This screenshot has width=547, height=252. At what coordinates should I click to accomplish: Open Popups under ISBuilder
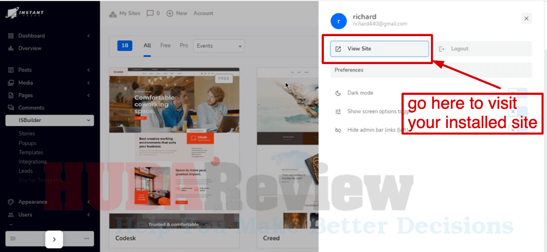click(27, 143)
